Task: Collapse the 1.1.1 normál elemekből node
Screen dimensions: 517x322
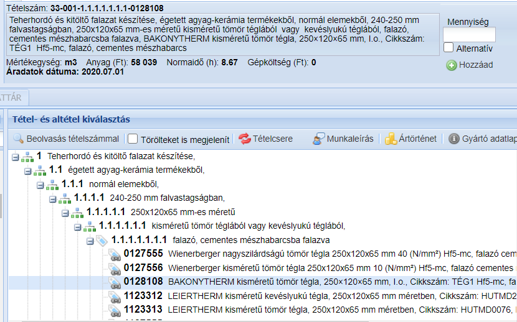Action: (x=40, y=184)
